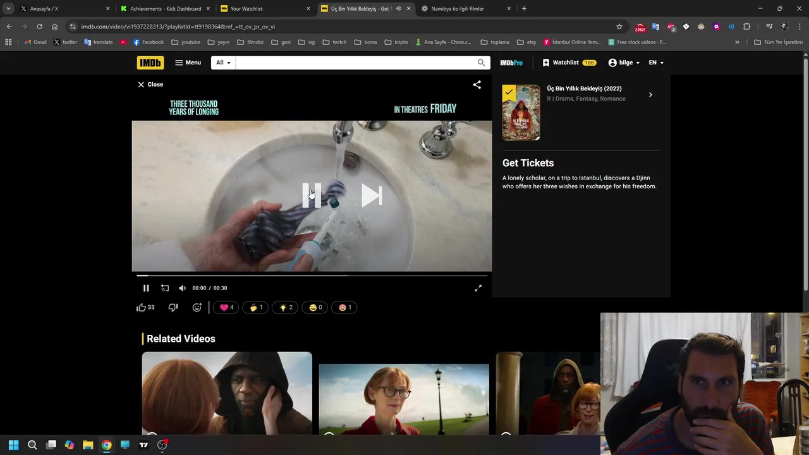Open the Watchlist with 186 items

click(569, 63)
